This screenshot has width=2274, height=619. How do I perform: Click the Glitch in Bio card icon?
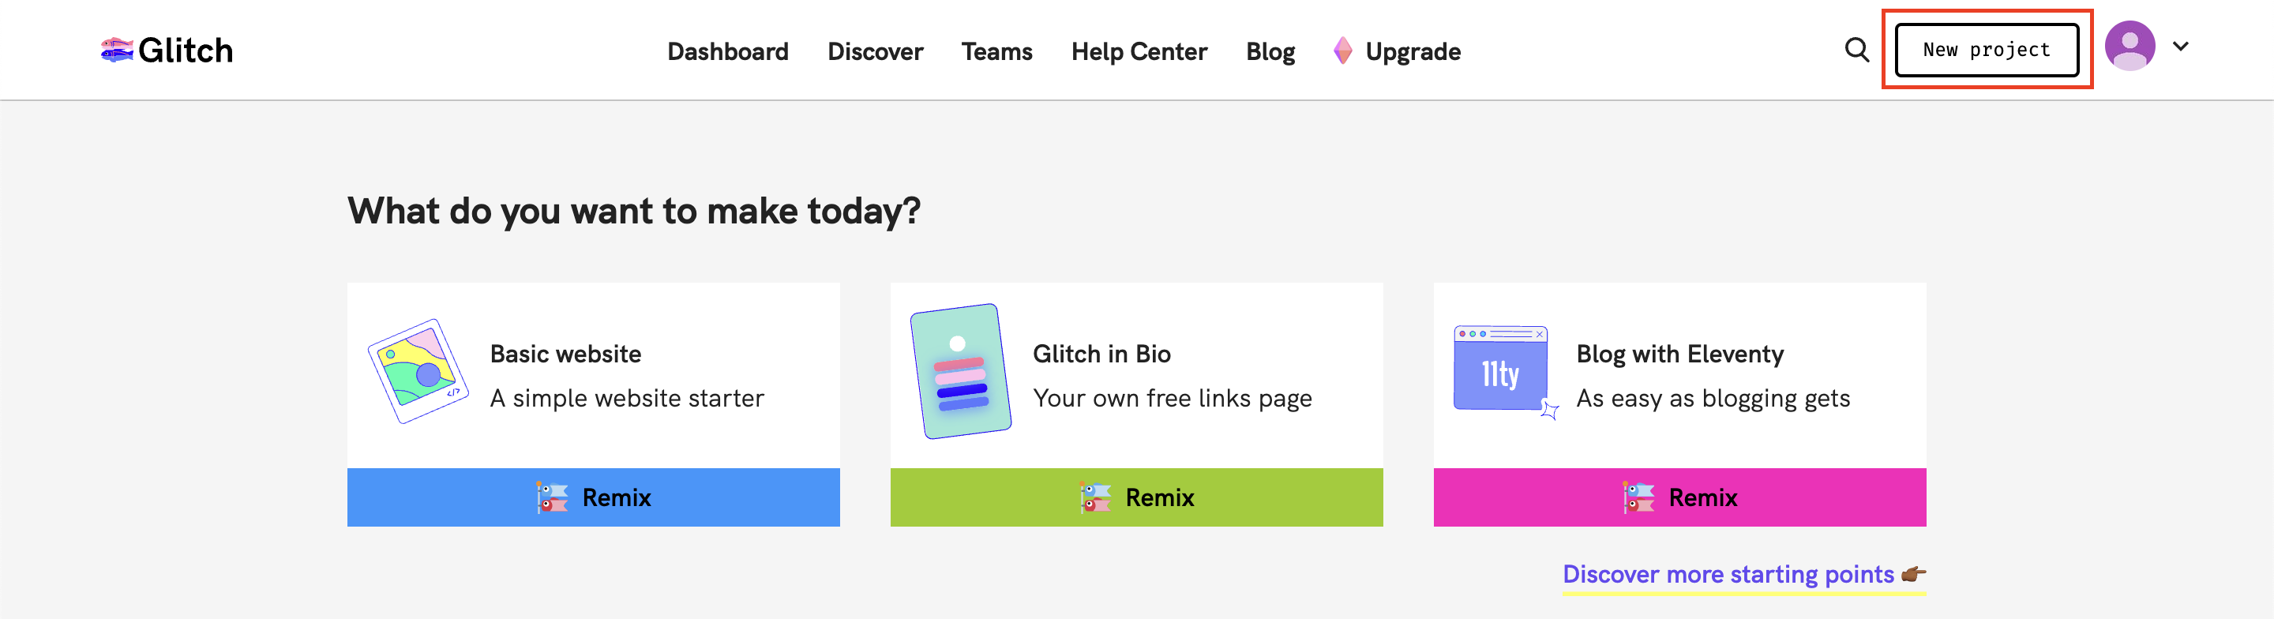pyautogui.click(x=960, y=371)
